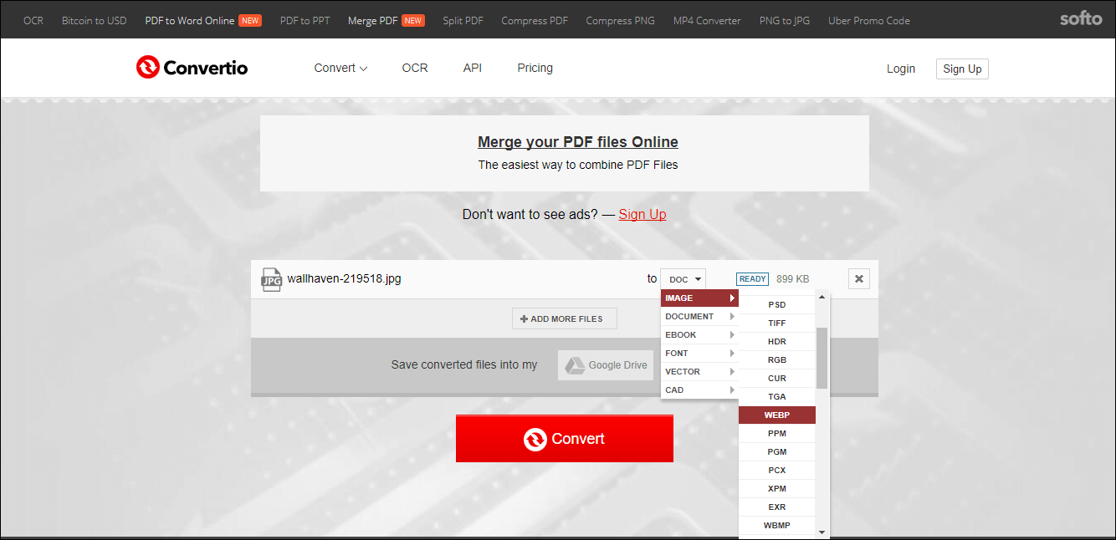Open Split PDF link

click(463, 20)
